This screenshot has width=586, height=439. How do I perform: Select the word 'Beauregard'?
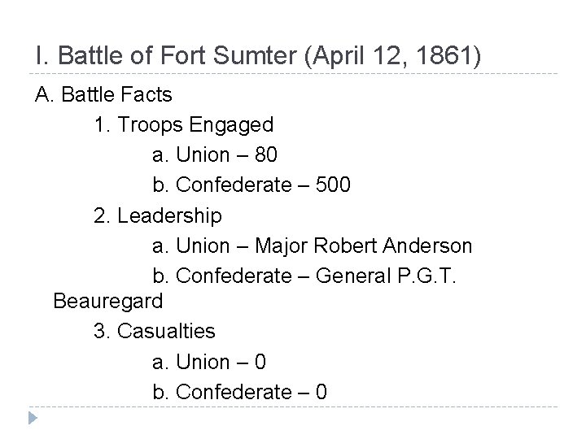(x=108, y=301)
